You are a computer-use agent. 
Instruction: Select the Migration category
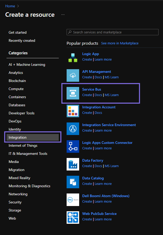click(x=16, y=170)
